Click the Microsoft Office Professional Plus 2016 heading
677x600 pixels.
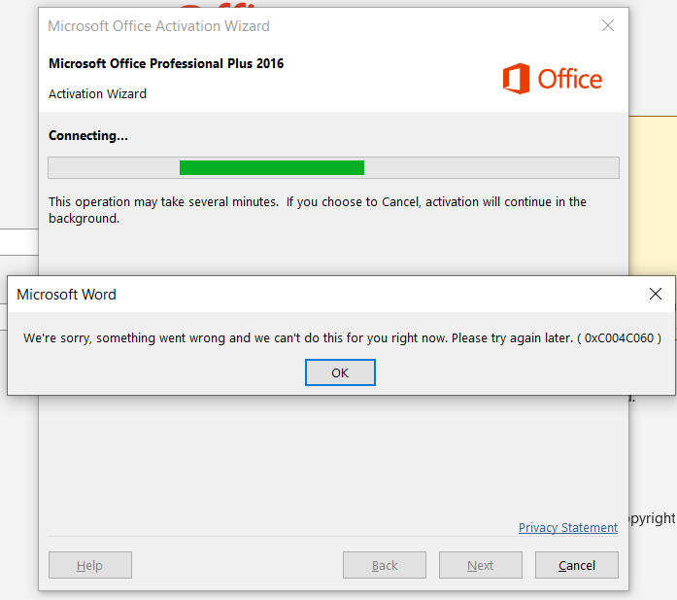tap(166, 63)
